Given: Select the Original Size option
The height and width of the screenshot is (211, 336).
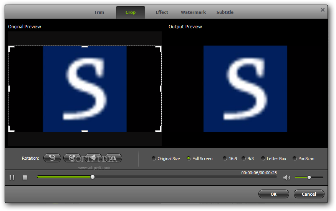Looking at the screenshot, I should coord(166,159).
